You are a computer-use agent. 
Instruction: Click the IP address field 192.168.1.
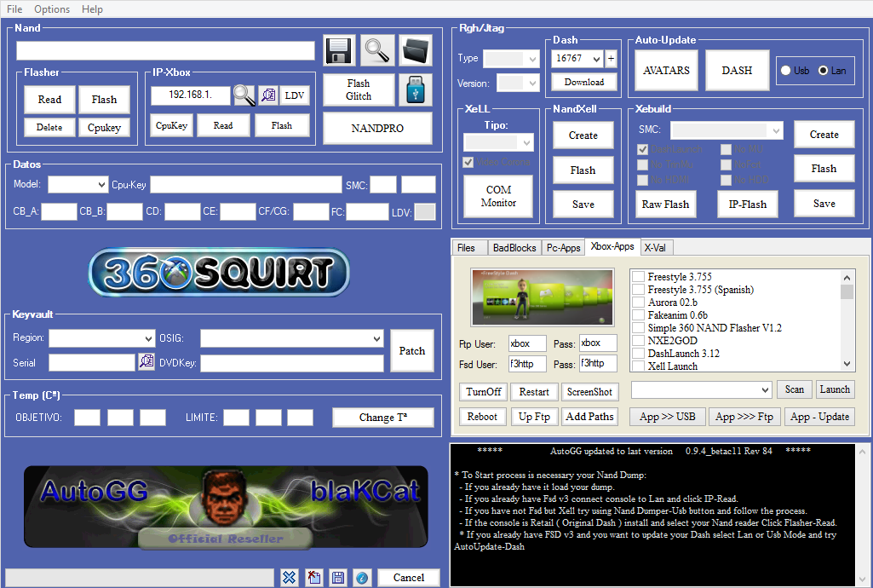[x=190, y=95]
